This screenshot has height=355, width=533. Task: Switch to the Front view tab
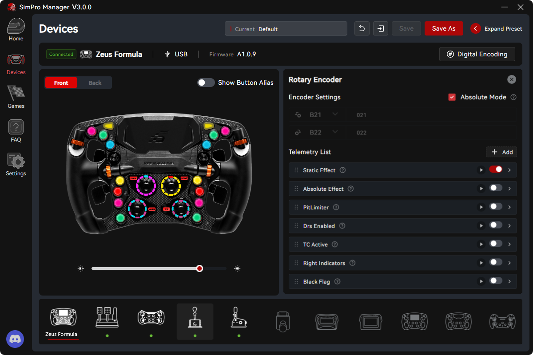61,83
